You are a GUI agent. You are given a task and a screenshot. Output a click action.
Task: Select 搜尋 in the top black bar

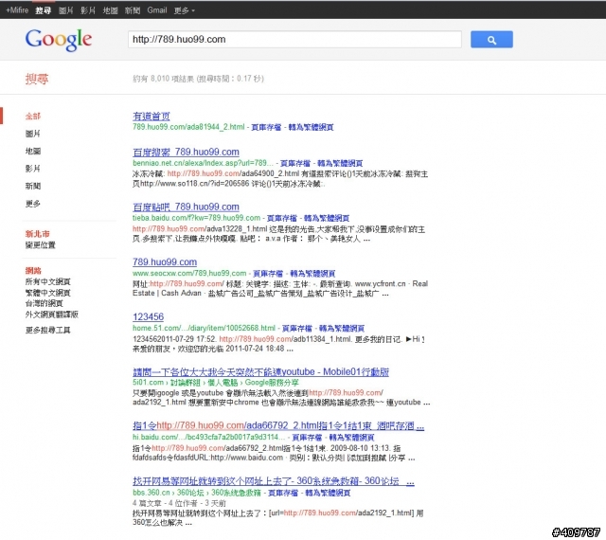point(44,10)
